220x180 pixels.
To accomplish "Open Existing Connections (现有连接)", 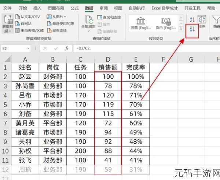I will click(x=57, y=30).
